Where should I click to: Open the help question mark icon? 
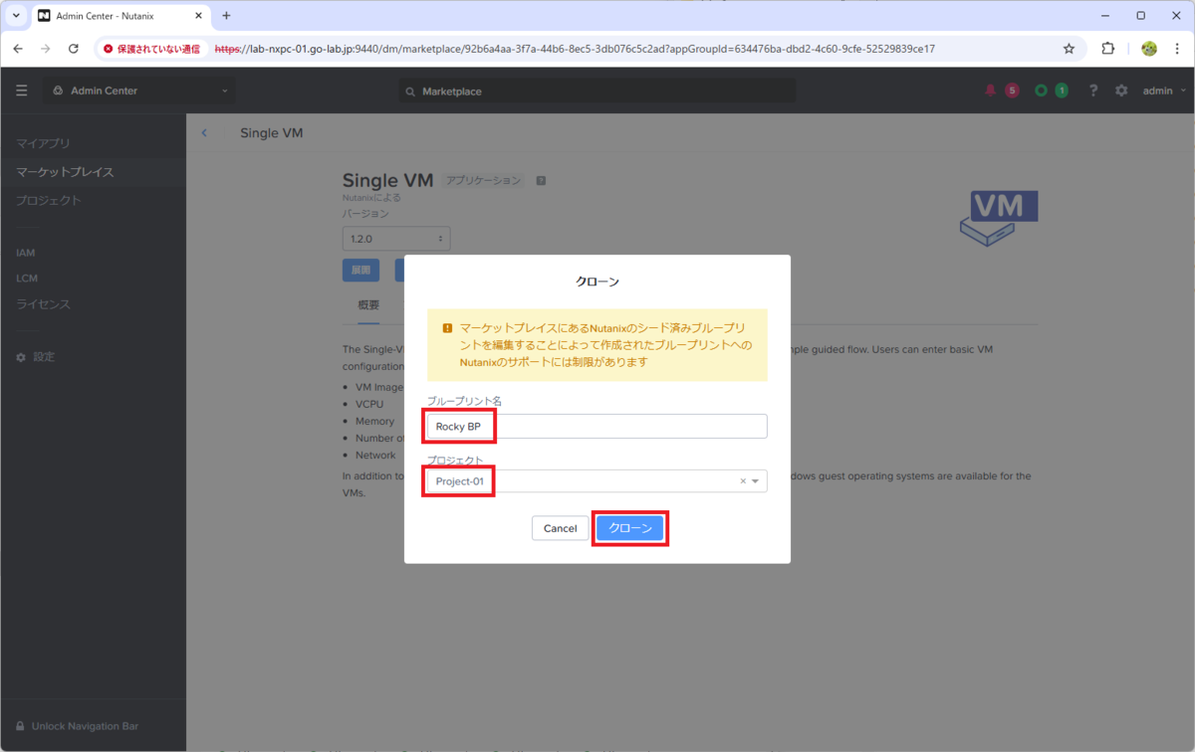pyautogui.click(x=1093, y=91)
